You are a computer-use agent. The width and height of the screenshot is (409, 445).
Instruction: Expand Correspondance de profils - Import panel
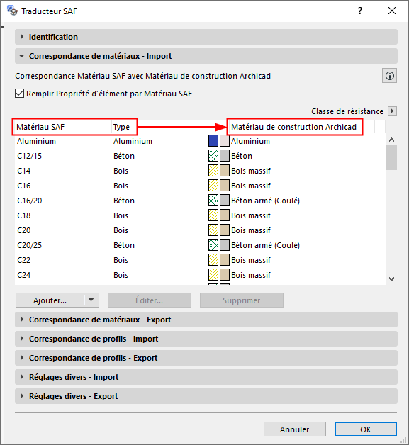coord(206,339)
